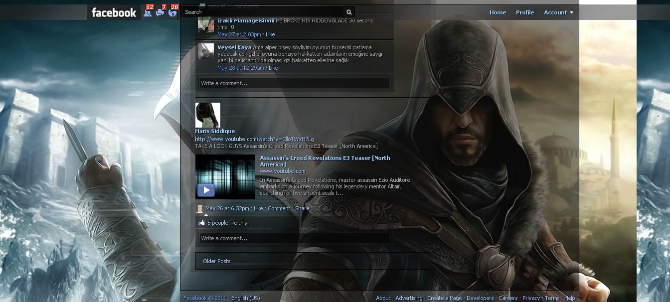
Task: Click the search magnifier icon
Action: tap(349, 11)
